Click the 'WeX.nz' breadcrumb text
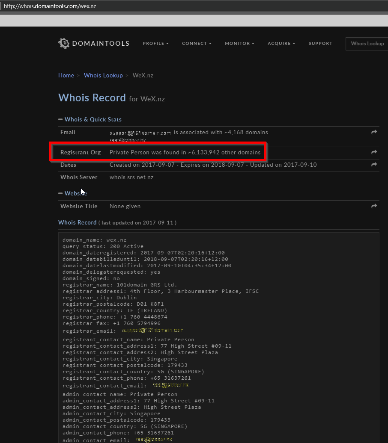388x443 pixels. (x=143, y=75)
